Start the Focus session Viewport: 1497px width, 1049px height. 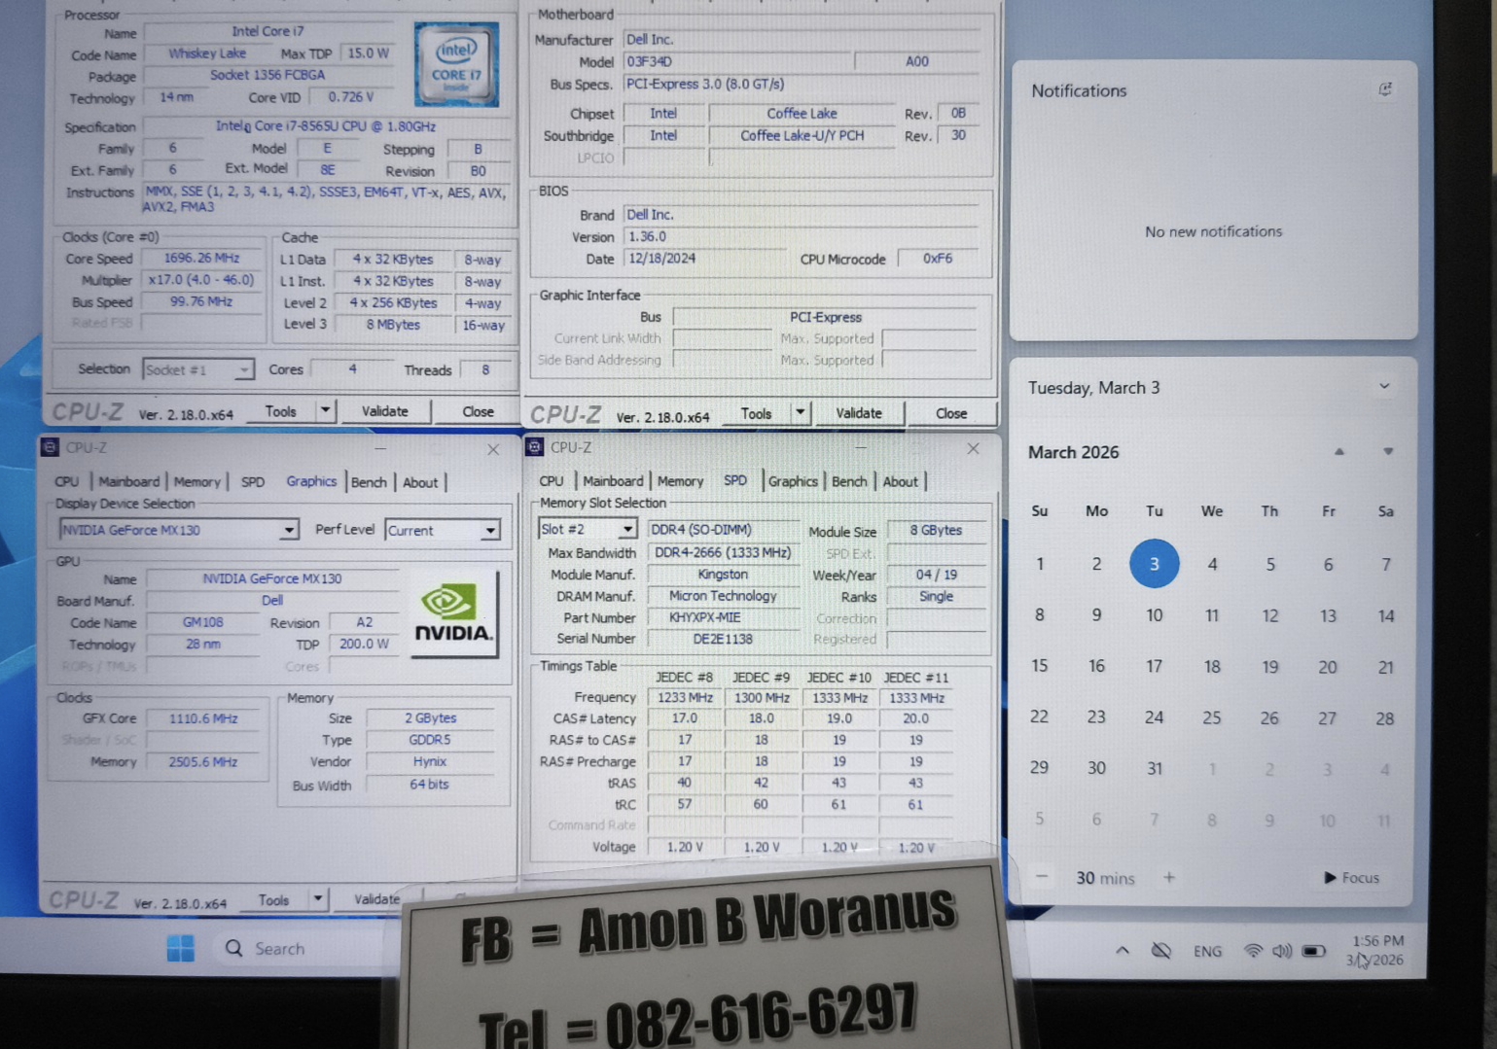coord(1351,878)
